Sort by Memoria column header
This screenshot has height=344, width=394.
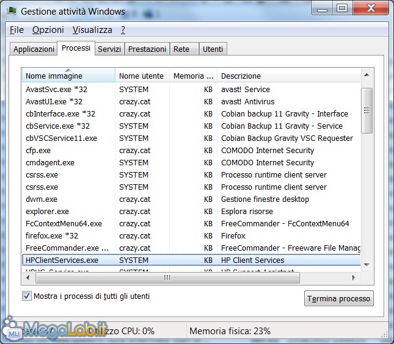pyautogui.click(x=193, y=76)
